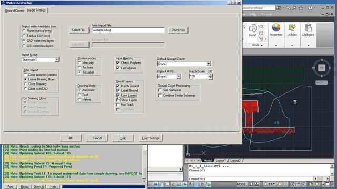Screen dimensions: 337x189
Task: Switch to the Ground Covers tab
Action: 14,10
